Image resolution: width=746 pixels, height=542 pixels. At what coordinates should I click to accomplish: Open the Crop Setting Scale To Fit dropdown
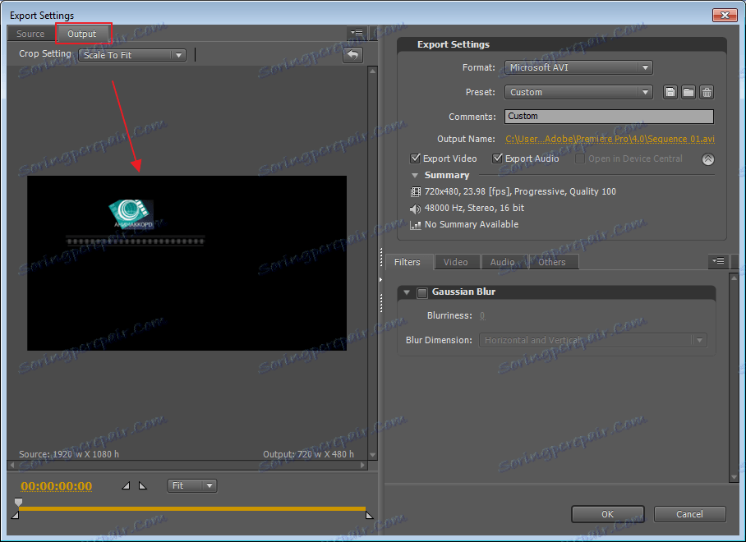tap(132, 55)
